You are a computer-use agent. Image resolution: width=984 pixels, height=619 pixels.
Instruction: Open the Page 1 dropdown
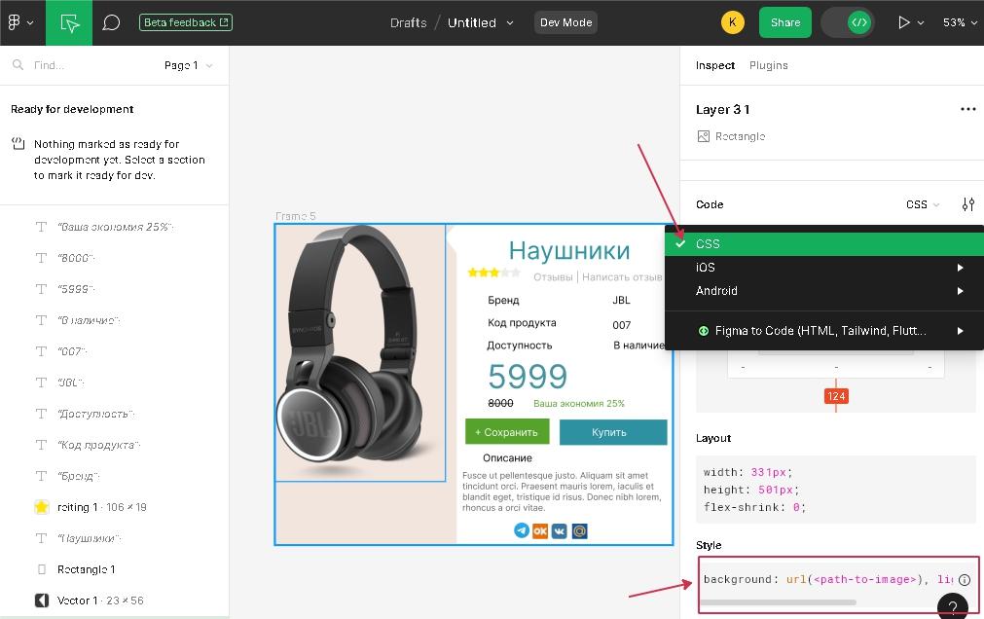click(188, 65)
